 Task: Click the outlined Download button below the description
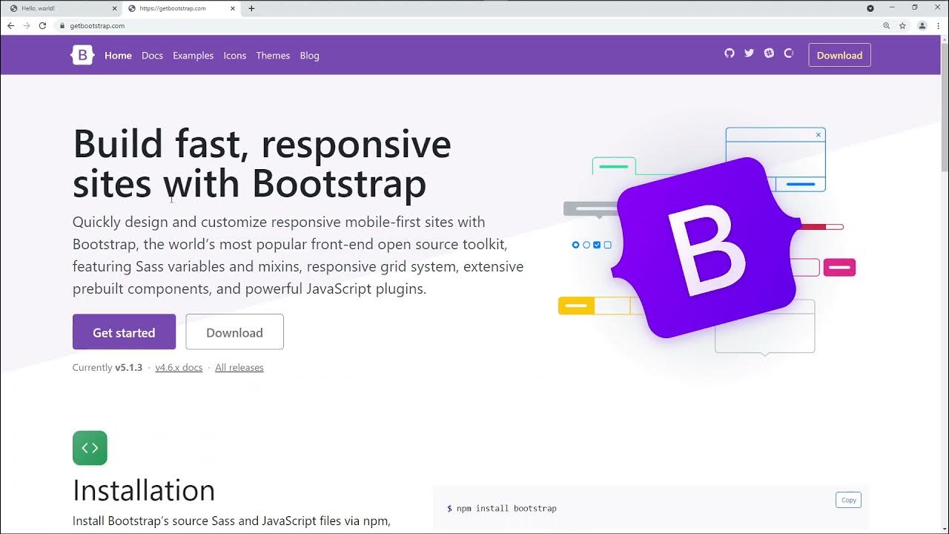(x=234, y=332)
